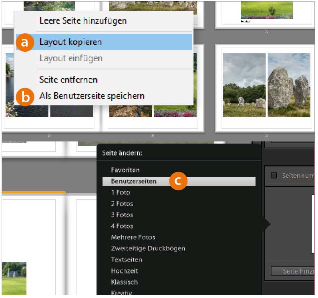Viewport: 318px width, 298px height.
Task: Enable the Seitennummern checkbox
Action: coord(274,176)
